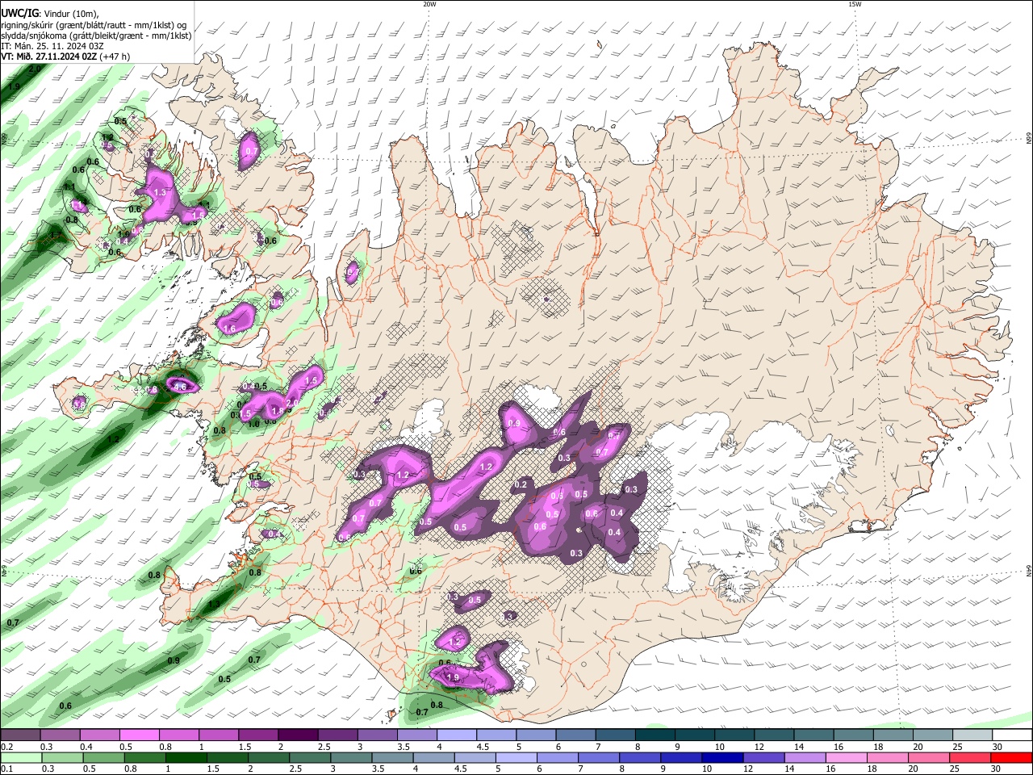Click the '0.2' value in the purple snow area
The height and width of the screenshot is (775, 1033).
click(521, 484)
